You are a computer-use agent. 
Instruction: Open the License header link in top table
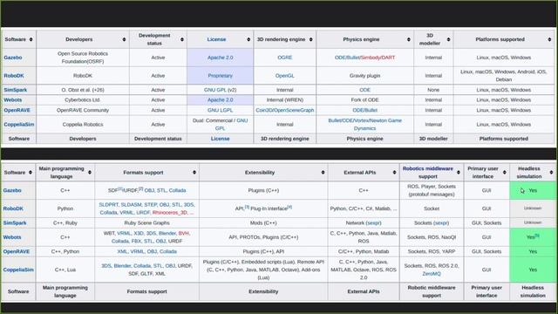[x=216, y=39]
